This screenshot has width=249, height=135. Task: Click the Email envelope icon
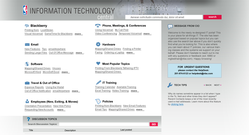click(x=27, y=44)
